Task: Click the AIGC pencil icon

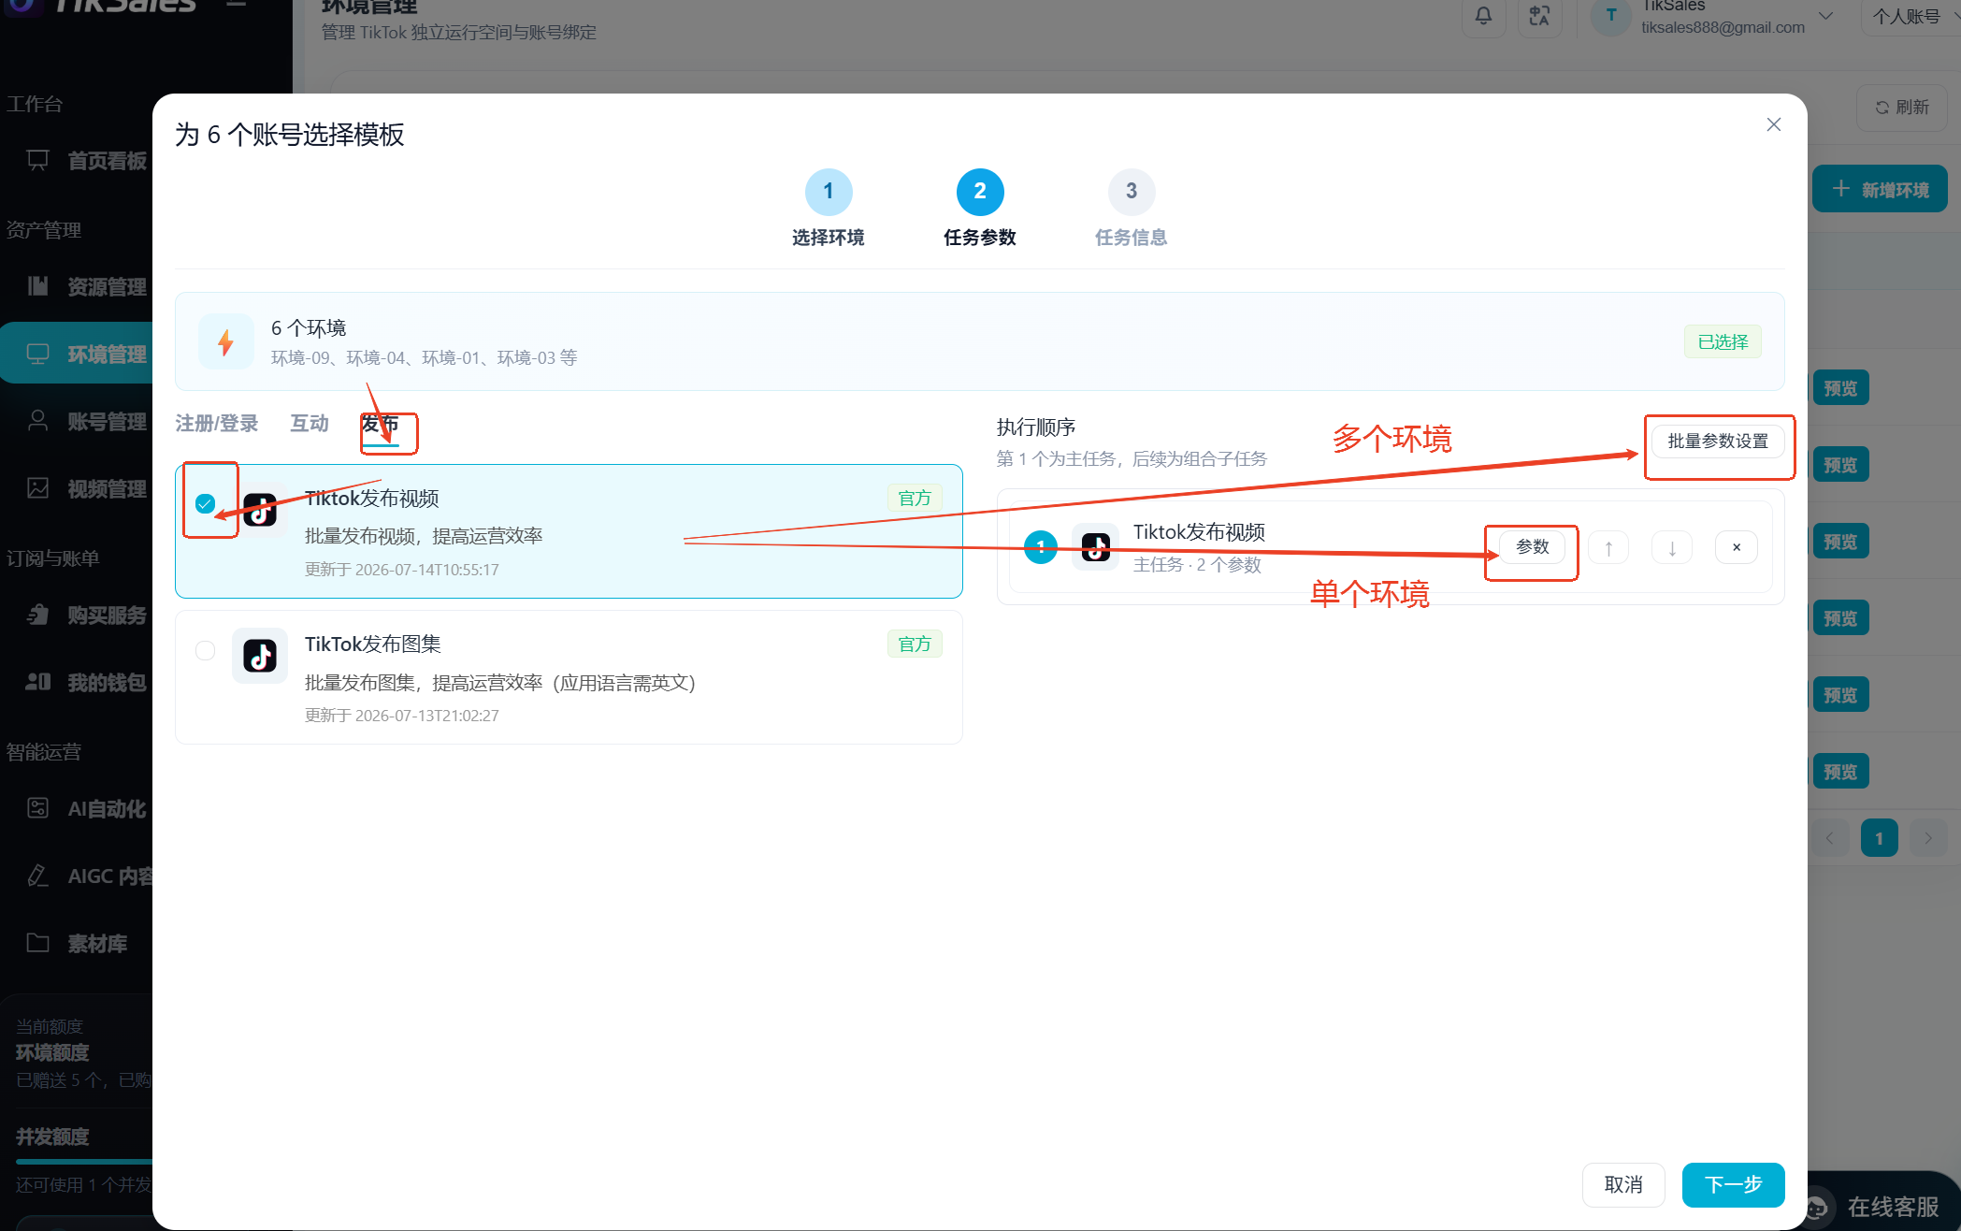Action: [37, 876]
